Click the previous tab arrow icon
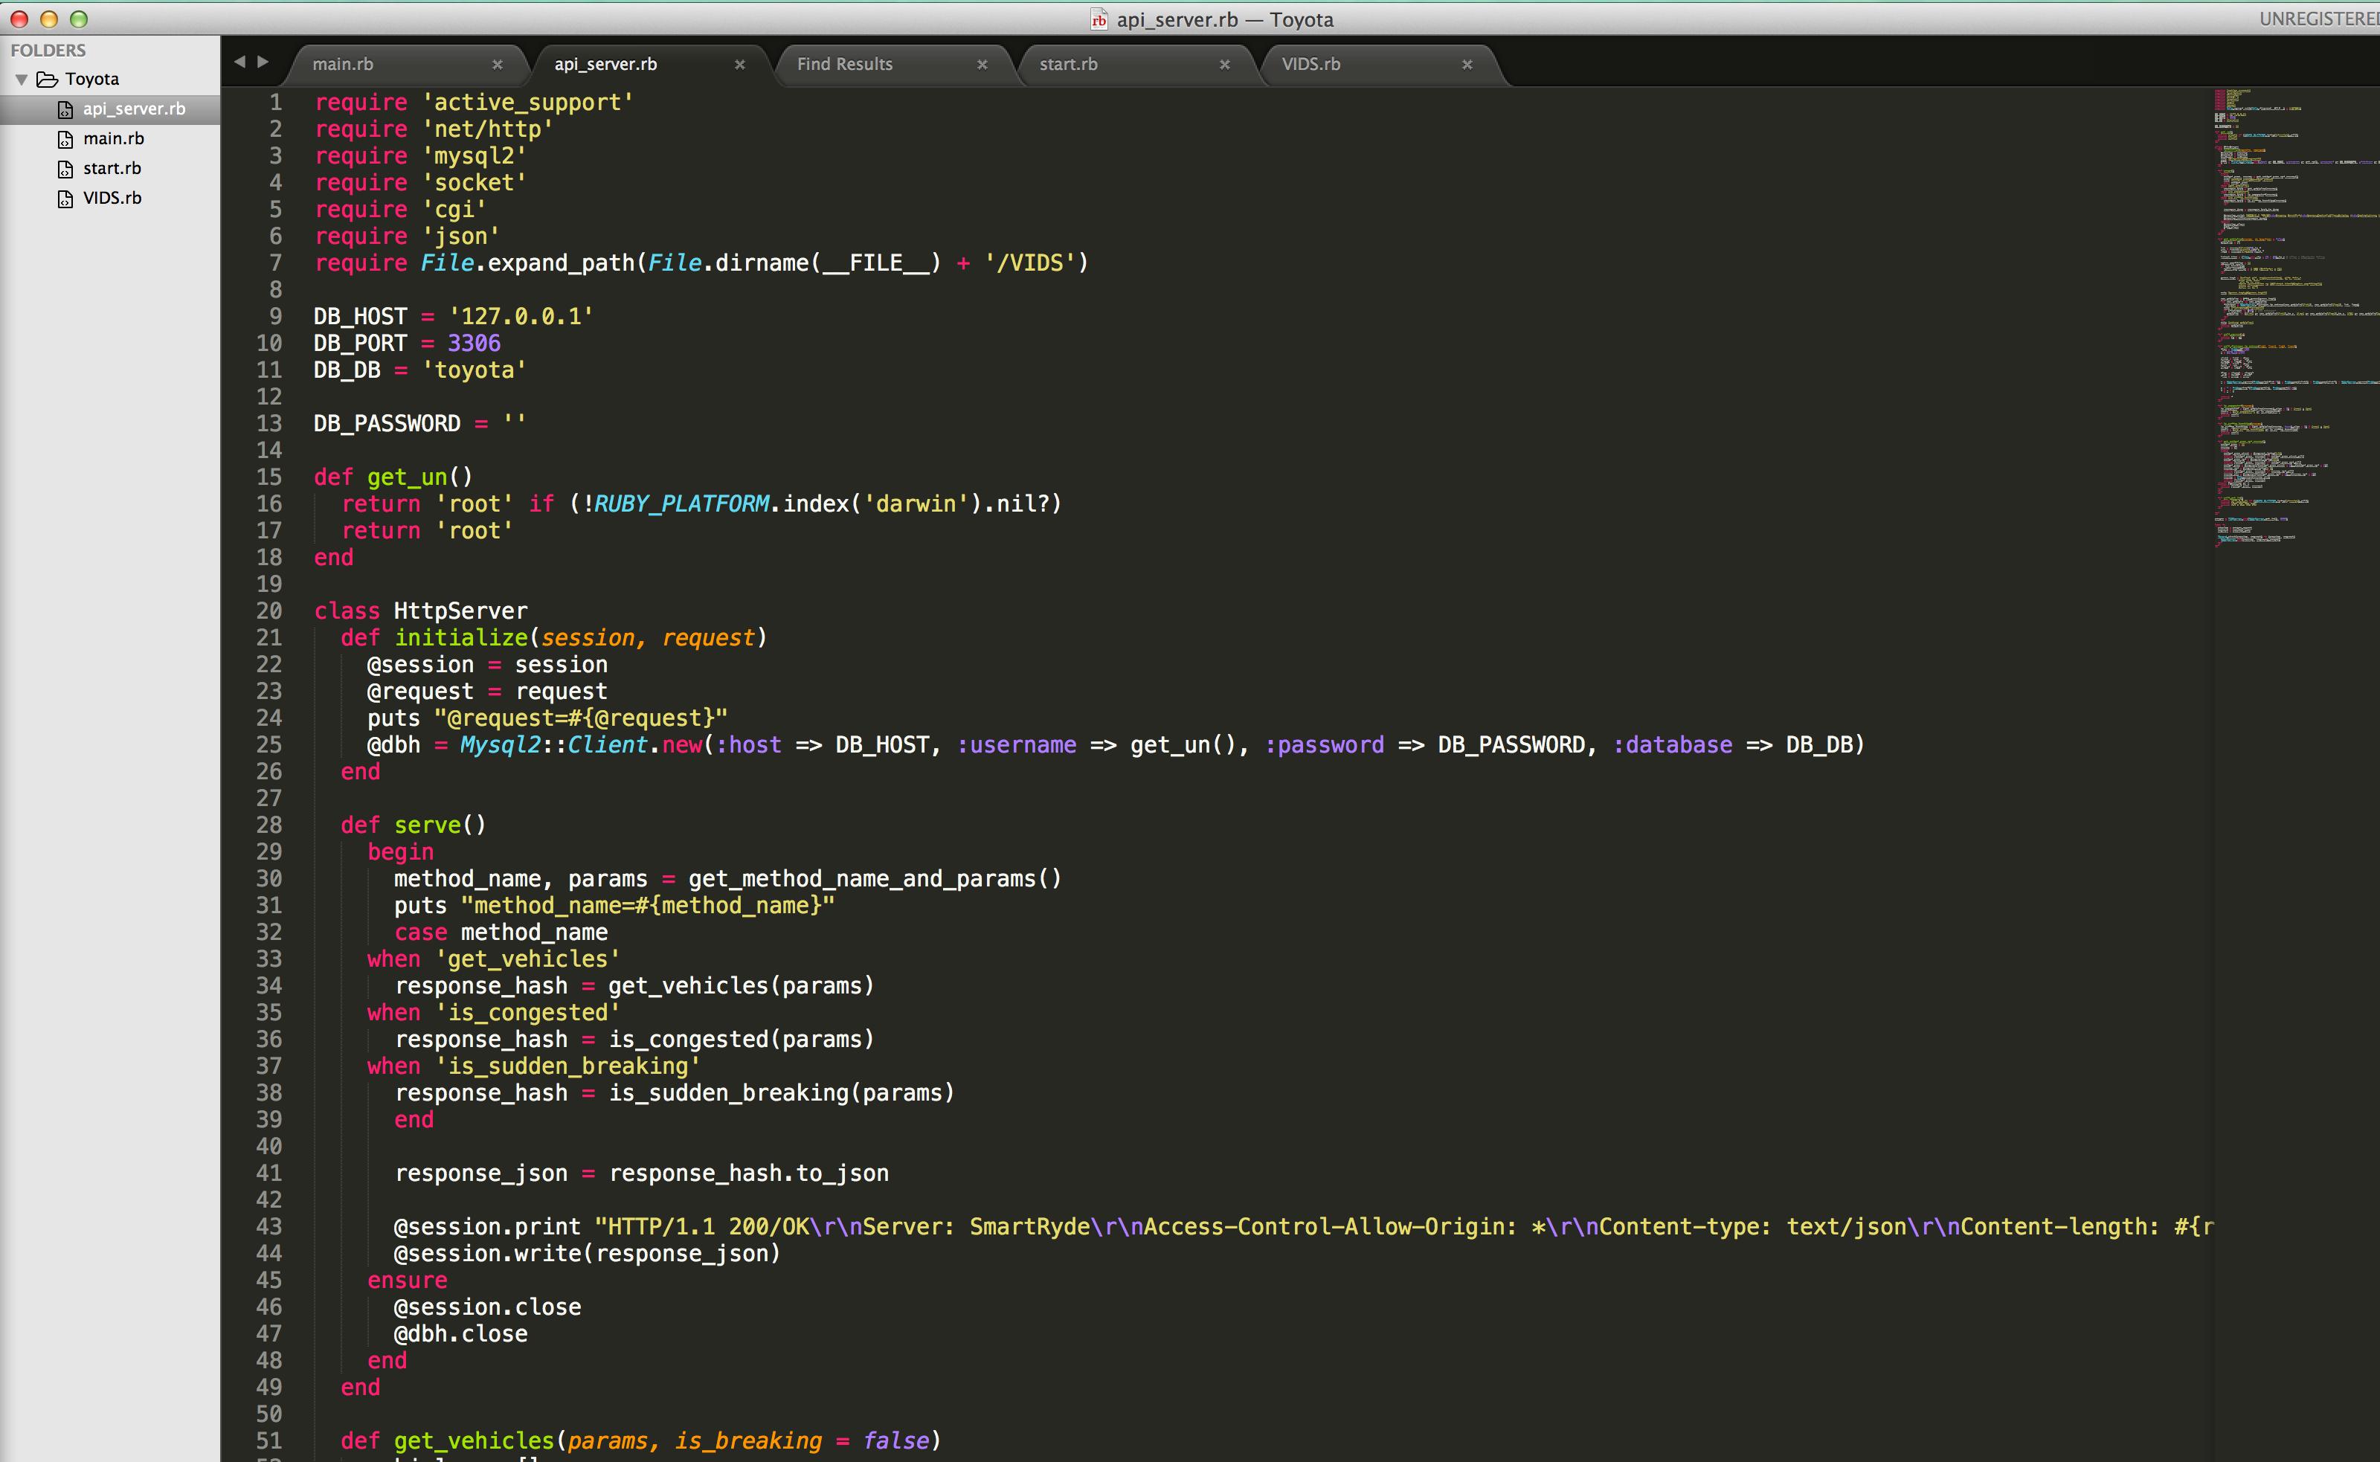Screen dimensions: 2380x1462 pos(239,63)
